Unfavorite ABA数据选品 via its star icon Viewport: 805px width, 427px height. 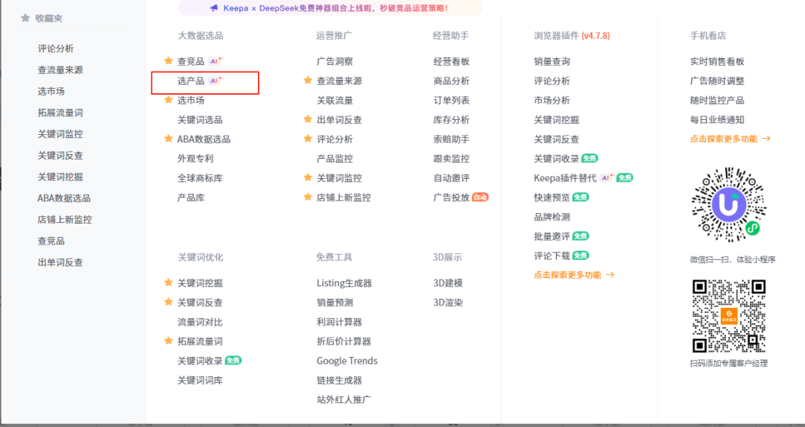pos(168,139)
